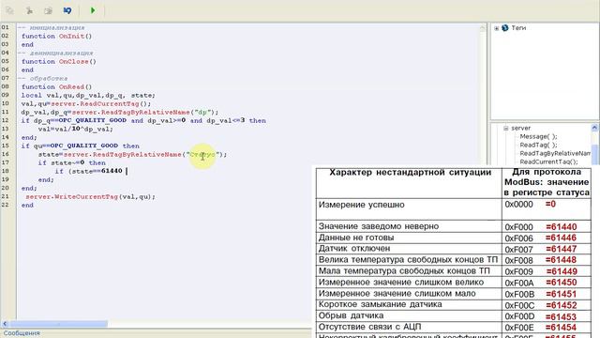Click OPC_QUALITY_GOOD constant on line 15
The height and width of the screenshot is (338, 600).
tap(84, 146)
